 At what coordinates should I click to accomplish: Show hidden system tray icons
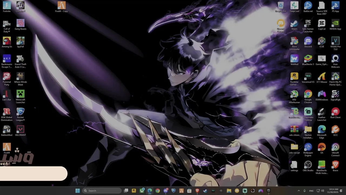click(x=299, y=191)
